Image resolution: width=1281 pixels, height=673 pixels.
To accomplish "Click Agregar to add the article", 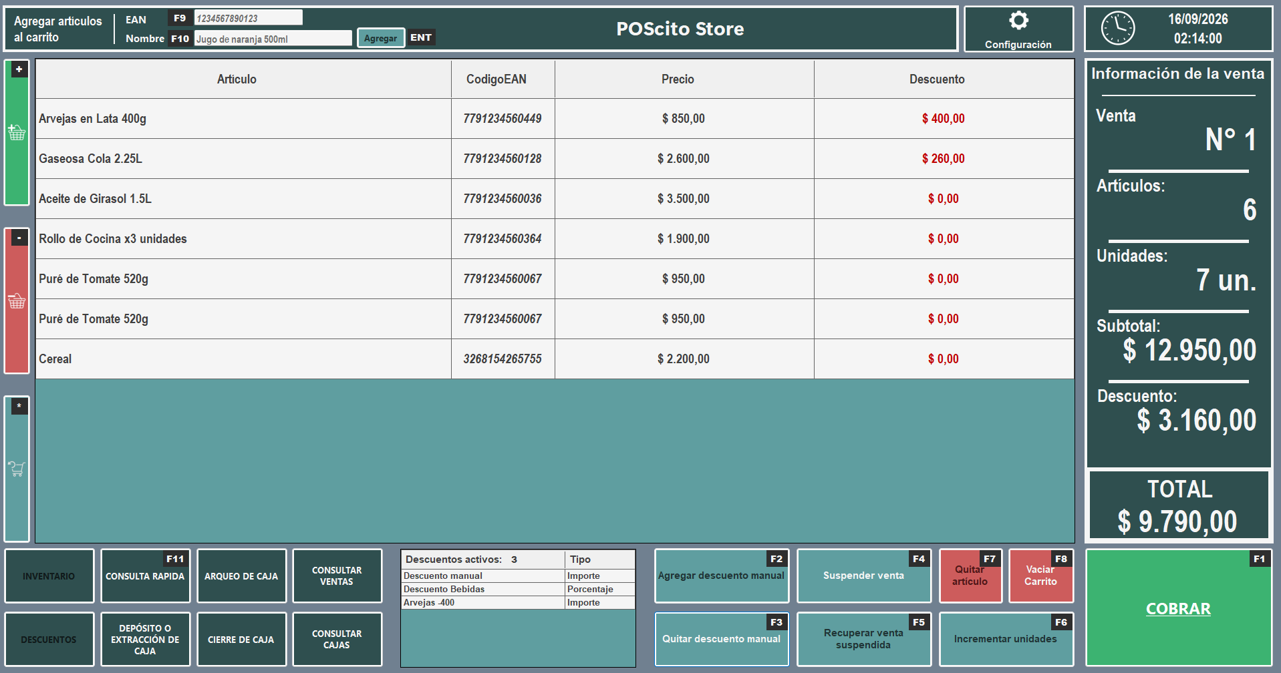I will click(x=380, y=38).
